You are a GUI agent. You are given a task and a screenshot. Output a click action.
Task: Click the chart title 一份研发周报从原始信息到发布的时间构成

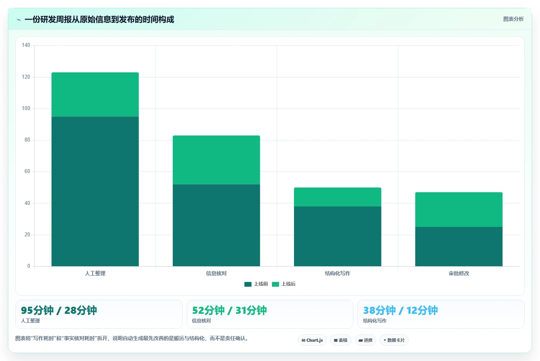click(x=99, y=19)
